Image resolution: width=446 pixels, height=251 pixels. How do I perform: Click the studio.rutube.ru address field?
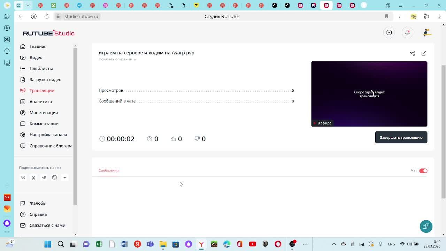point(81,16)
